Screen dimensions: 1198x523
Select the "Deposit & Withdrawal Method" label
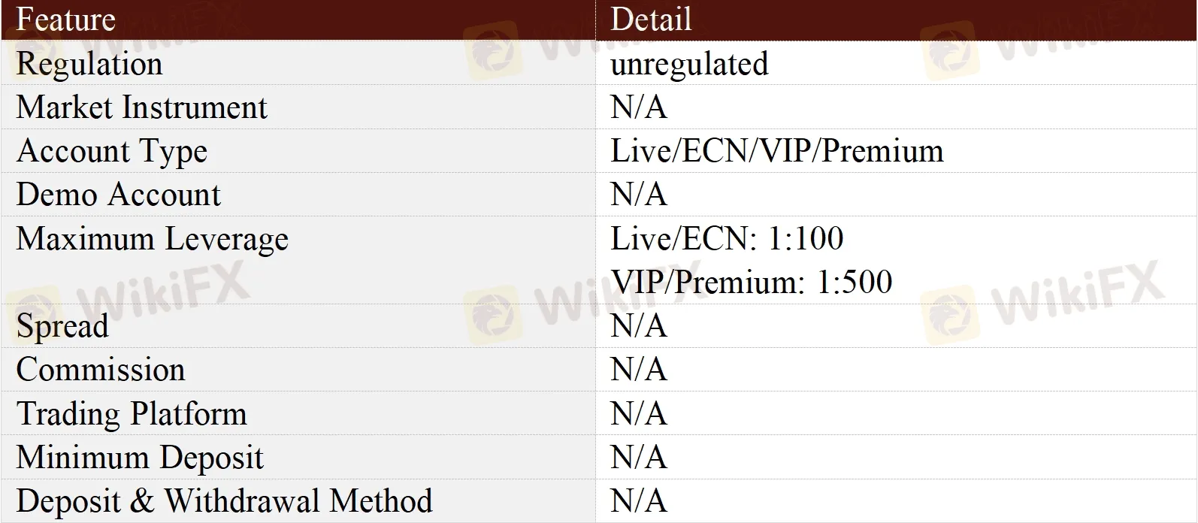(224, 501)
